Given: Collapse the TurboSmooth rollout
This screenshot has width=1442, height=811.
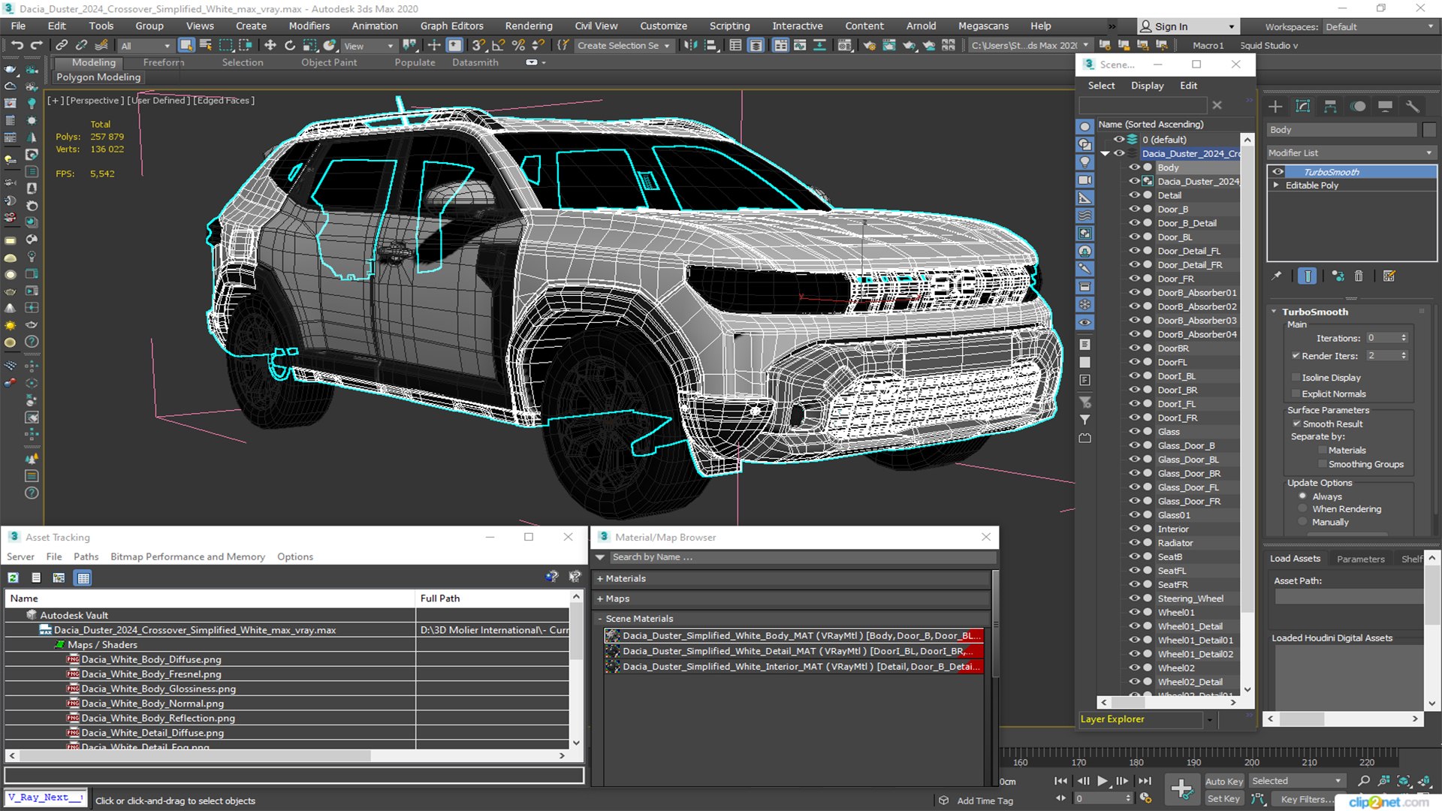Looking at the screenshot, I should (1274, 312).
